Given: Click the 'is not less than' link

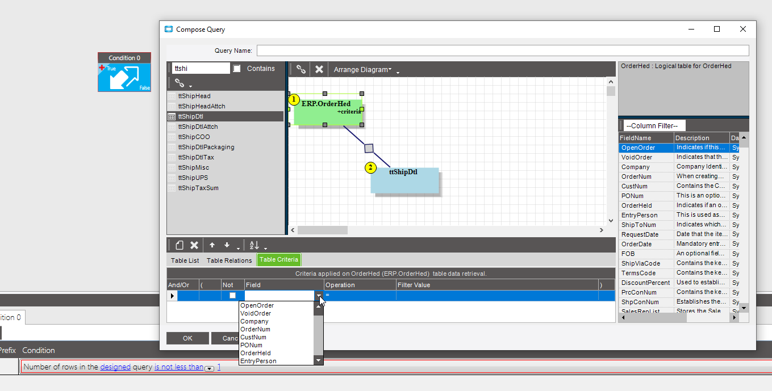Looking at the screenshot, I should (178, 367).
